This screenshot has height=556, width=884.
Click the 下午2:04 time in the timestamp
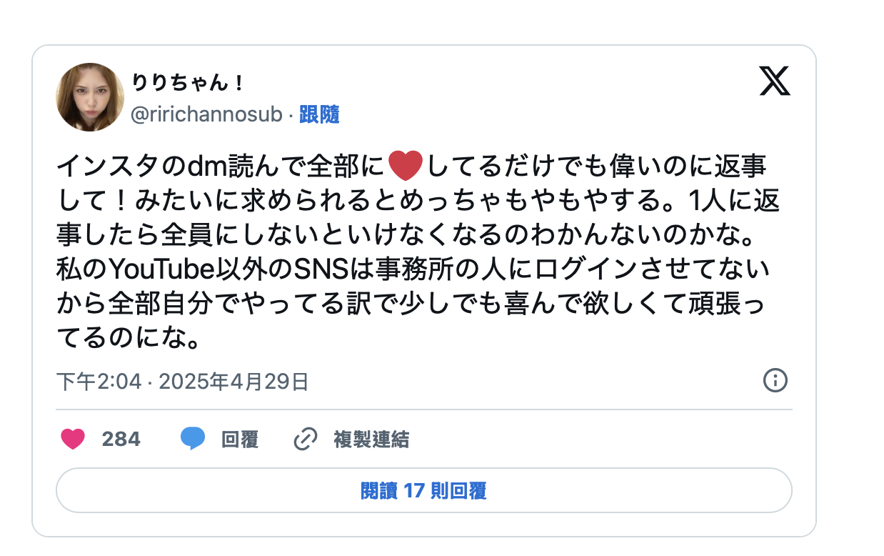pyautogui.click(x=99, y=382)
